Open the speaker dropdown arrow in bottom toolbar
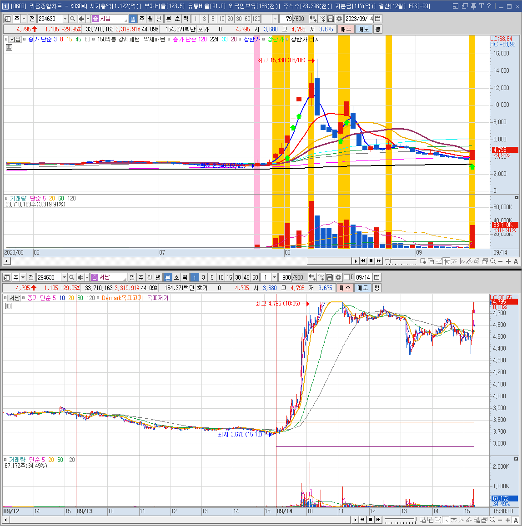 (87, 277)
